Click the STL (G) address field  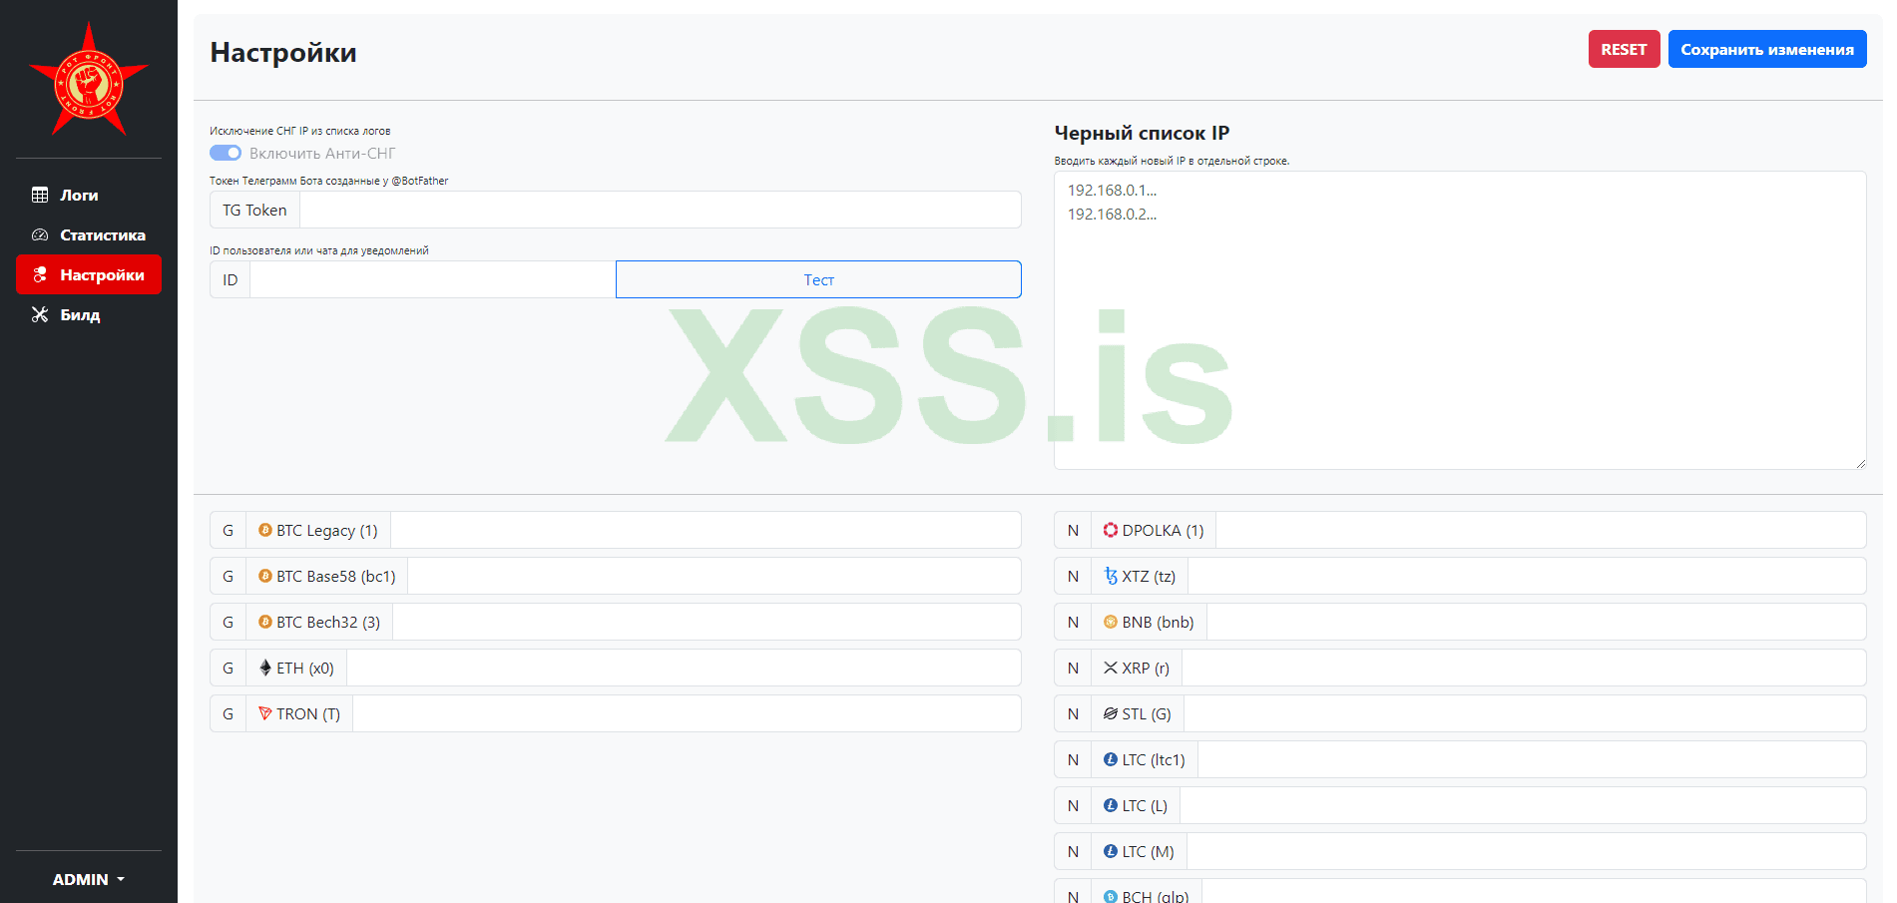pos(1525,713)
